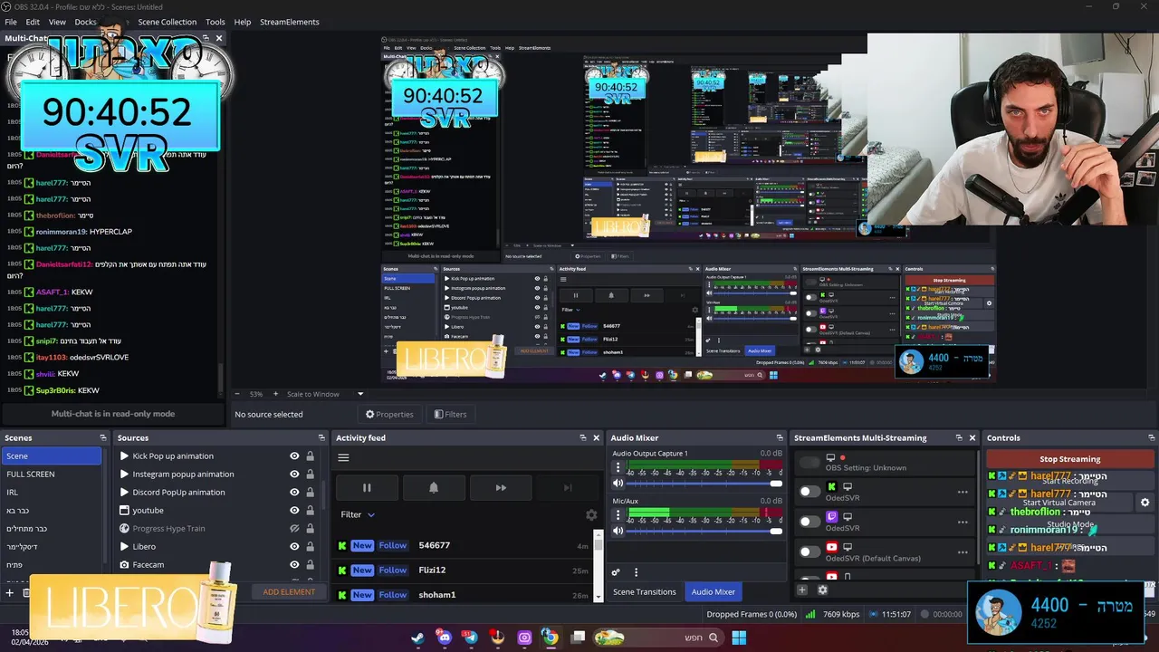Open the Edit menu

tap(33, 22)
